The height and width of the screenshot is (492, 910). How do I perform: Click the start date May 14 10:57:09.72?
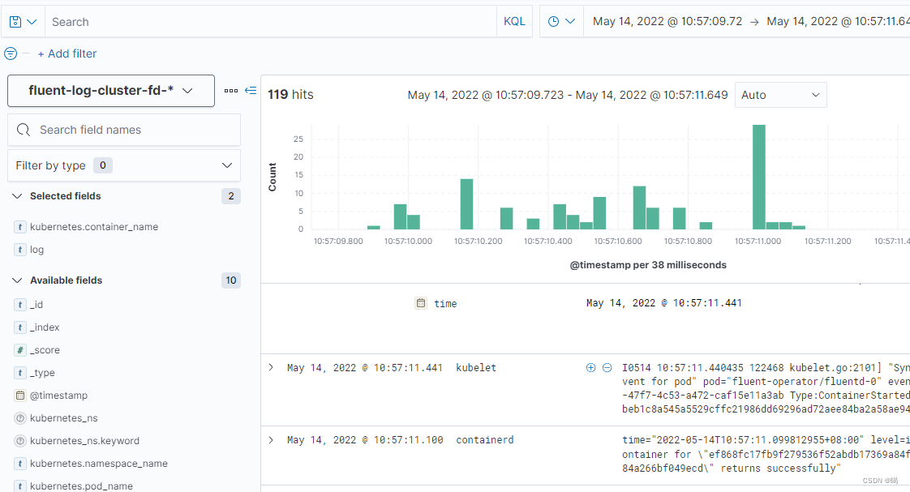point(667,22)
